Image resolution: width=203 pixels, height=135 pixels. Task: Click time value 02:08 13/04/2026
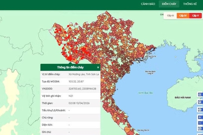point(79,103)
